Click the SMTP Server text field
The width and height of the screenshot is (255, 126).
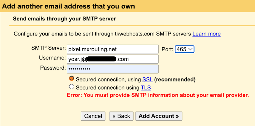tap(113, 49)
